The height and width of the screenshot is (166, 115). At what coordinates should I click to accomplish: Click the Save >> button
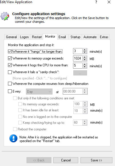tap(96, 160)
